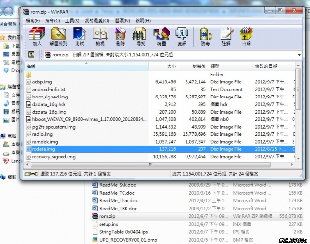The image size is (310, 244).
Task: Click setup.inx file icon in Explorer
Action: click(95, 224)
